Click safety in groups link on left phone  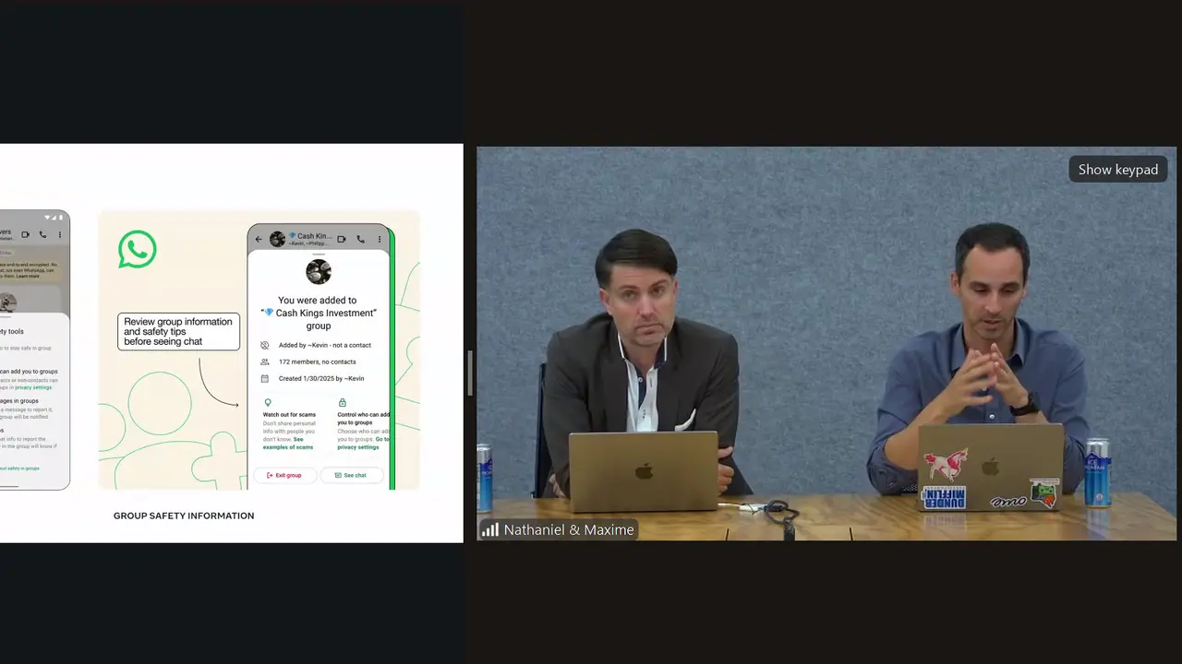(18, 468)
